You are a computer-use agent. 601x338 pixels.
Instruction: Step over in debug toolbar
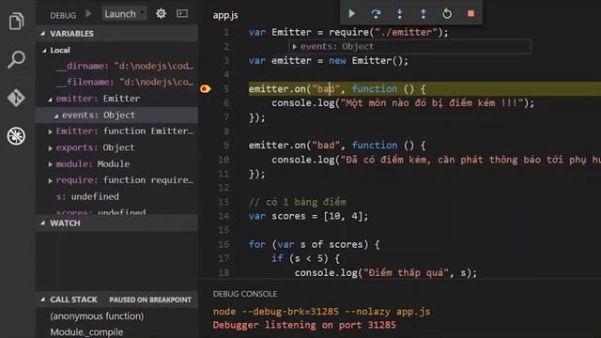click(376, 14)
